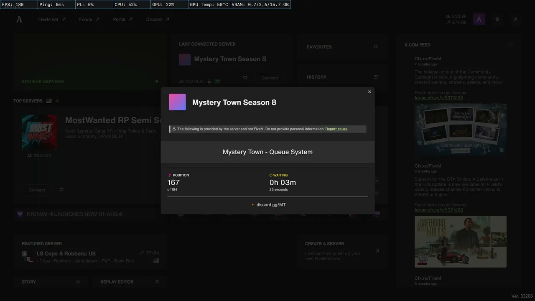The width and height of the screenshot is (535, 301).
Task: Open the History panel
Action: click(342, 77)
